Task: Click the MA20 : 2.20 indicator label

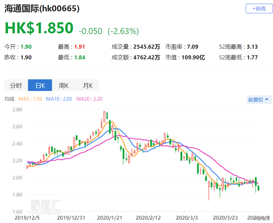Action: 89,99
